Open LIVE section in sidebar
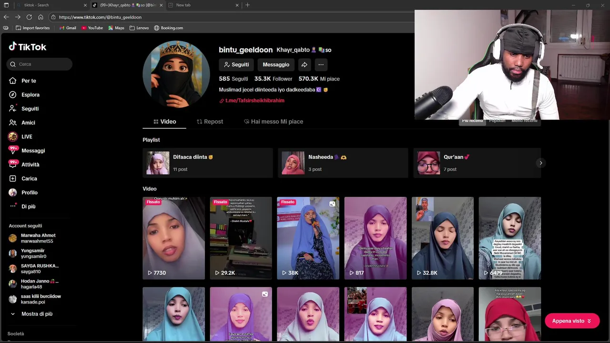Screen dimensions: 610x343 [x=20, y=137]
